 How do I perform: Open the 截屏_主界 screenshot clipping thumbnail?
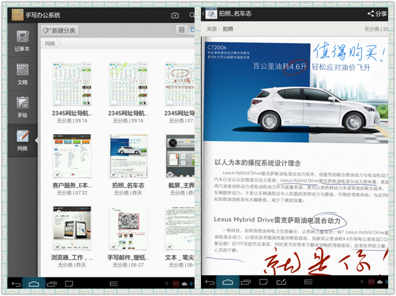[180, 156]
